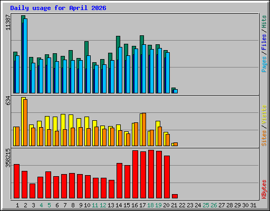Click the 'Daily usage for April 2026' title
This screenshot has width=270, height=211.
[x=58, y=8]
